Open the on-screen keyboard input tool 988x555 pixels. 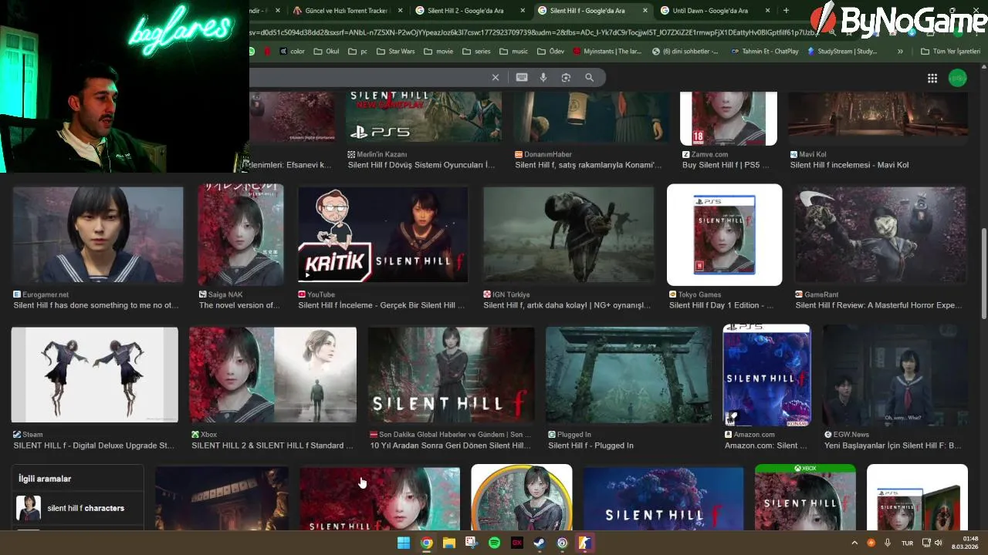tap(522, 77)
